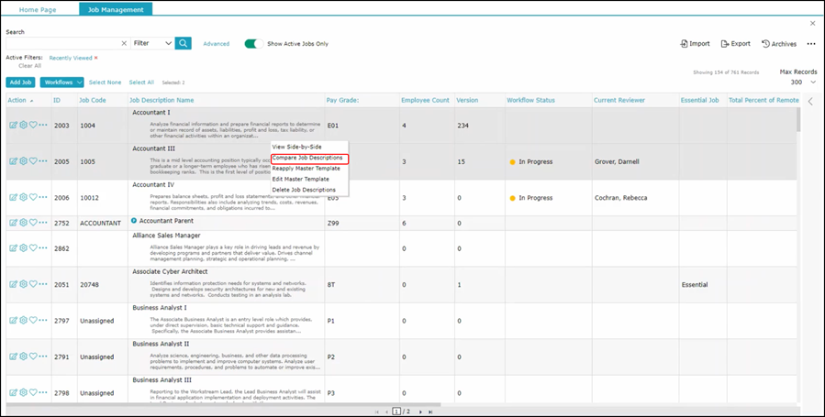Open the Filter dropdown
The width and height of the screenshot is (825, 417).
coord(151,43)
